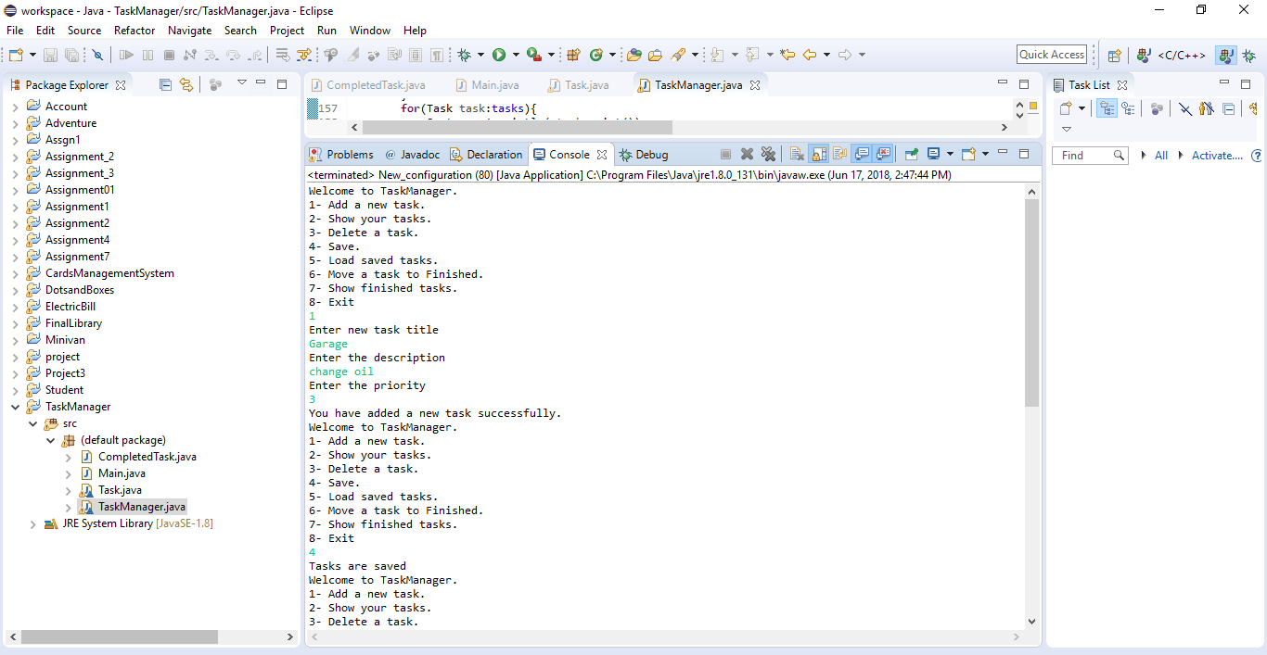Click Remove All Terminated Launches icon
Screen dimensions: 1267x655
(x=768, y=154)
